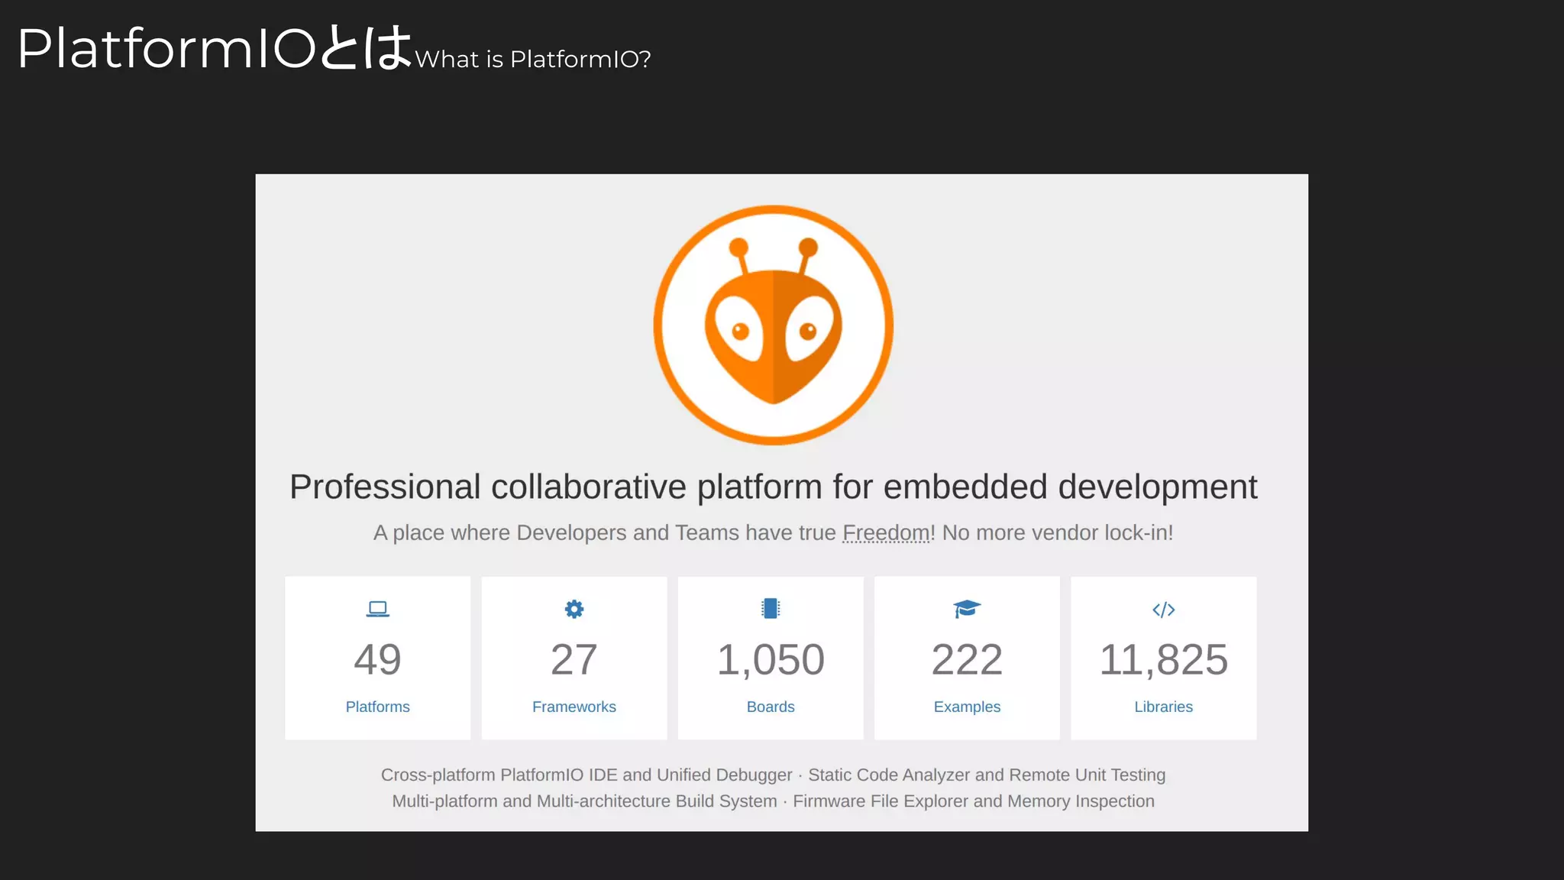Screen dimensions: 1564x880
Task: Click the number 49 platforms count
Action: (x=377, y=659)
